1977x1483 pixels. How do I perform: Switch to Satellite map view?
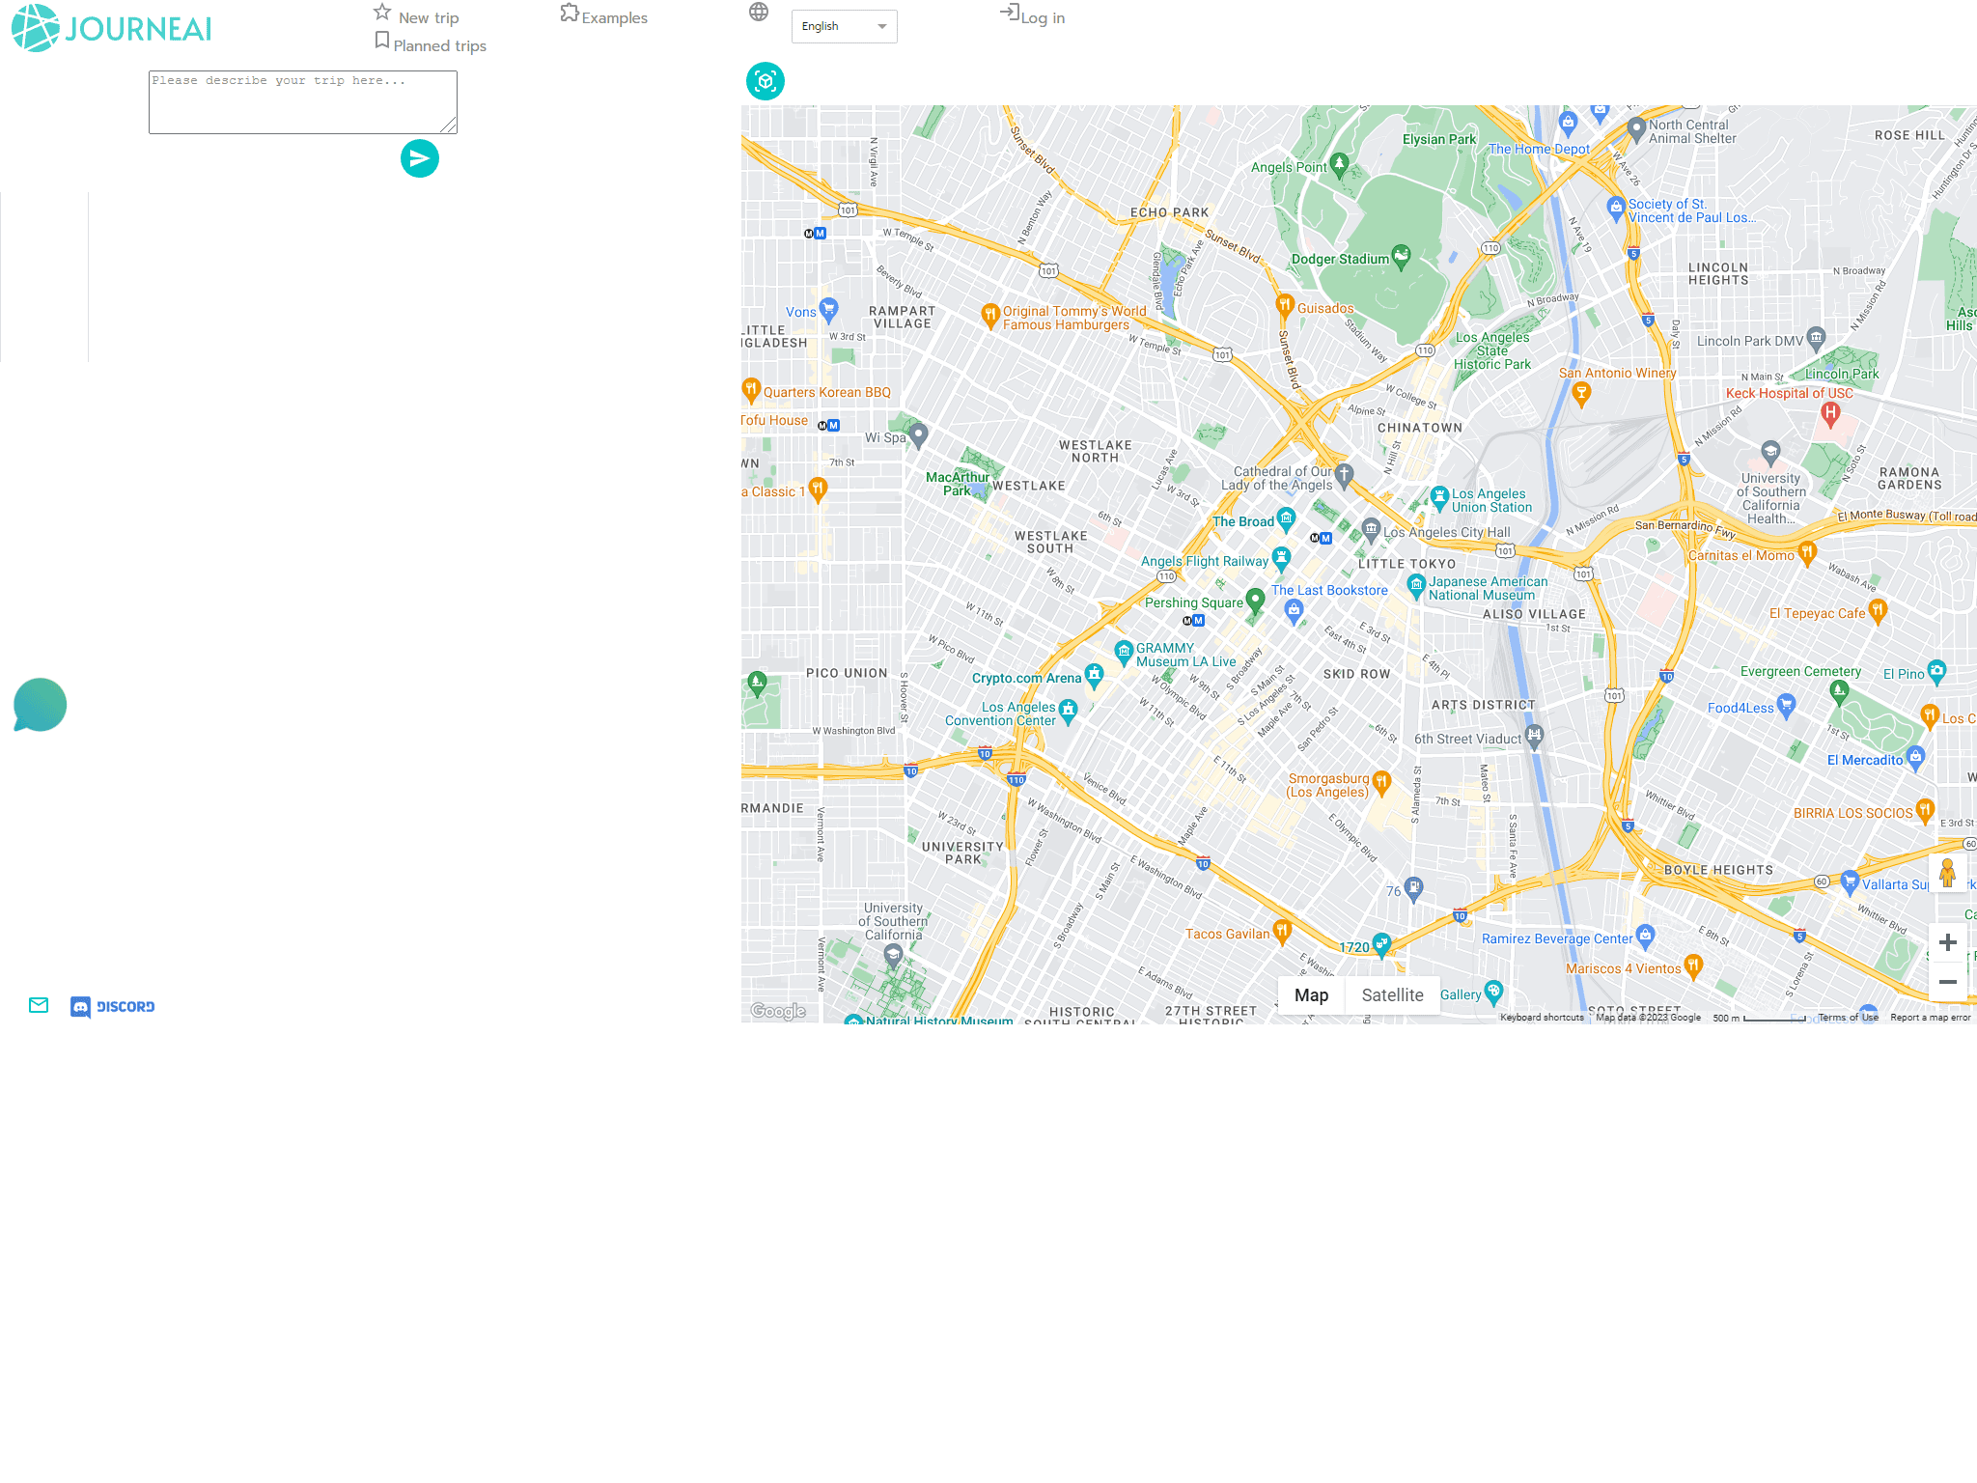[1392, 995]
